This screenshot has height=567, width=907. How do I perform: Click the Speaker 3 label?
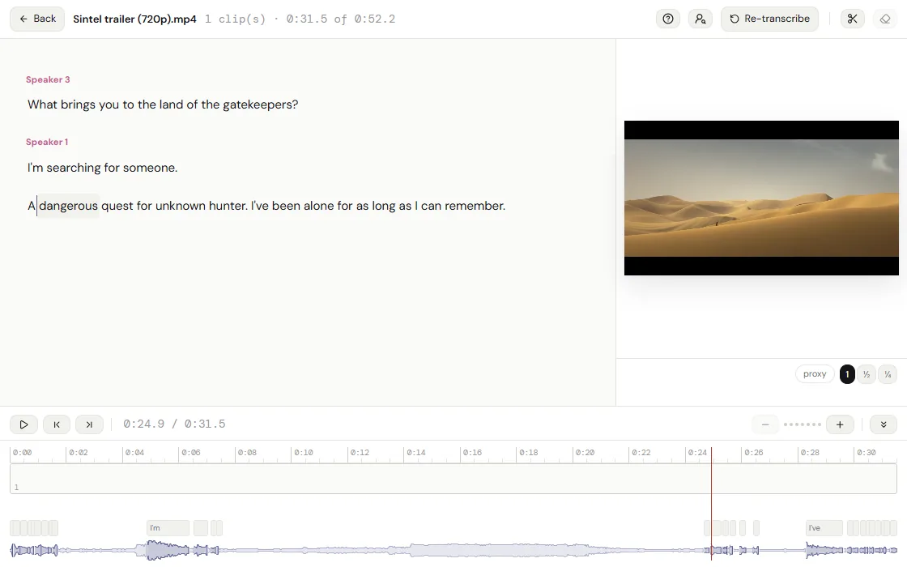pyautogui.click(x=48, y=79)
